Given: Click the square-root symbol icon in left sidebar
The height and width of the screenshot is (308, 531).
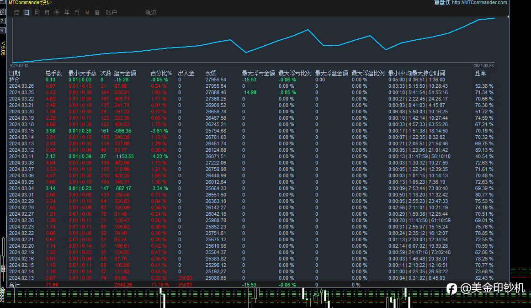Looking at the screenshot, I should point(2,30).
